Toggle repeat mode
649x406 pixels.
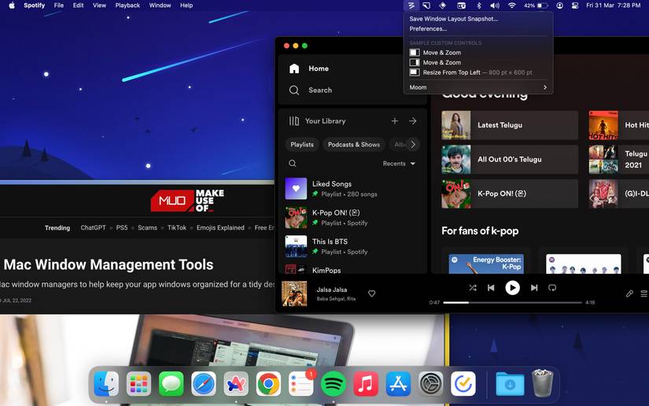pyautogui.click(x=552, y=288)
